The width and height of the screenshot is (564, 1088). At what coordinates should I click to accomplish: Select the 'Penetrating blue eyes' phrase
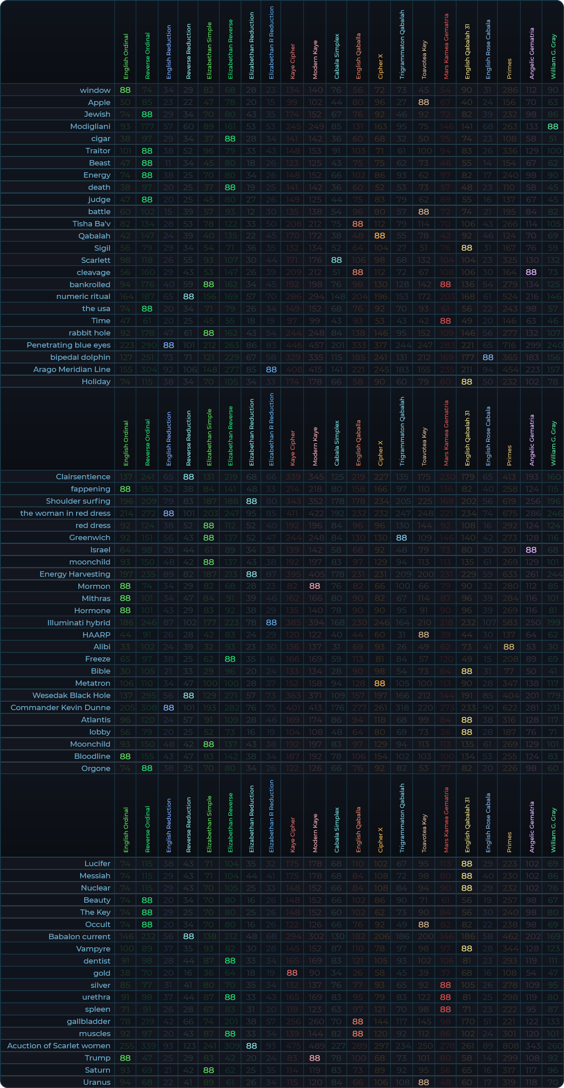68,345
